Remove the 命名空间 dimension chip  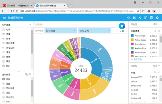(x=108, y=31)
